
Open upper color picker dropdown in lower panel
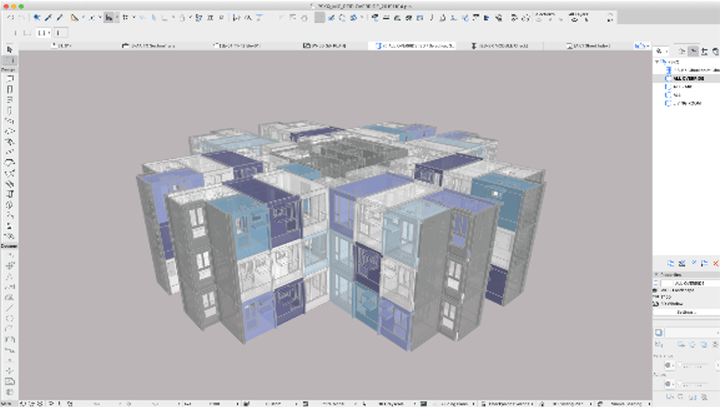pos(669,365)
